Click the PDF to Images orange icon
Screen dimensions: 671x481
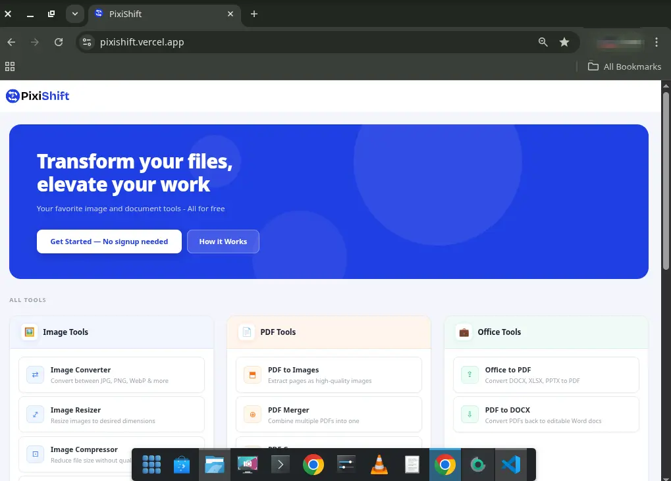pyautogui.click(x=252, y=375)
